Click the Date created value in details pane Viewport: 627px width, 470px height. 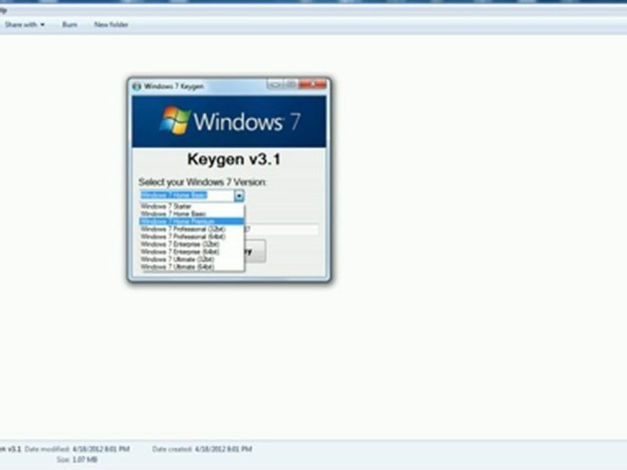coord(223,449)
